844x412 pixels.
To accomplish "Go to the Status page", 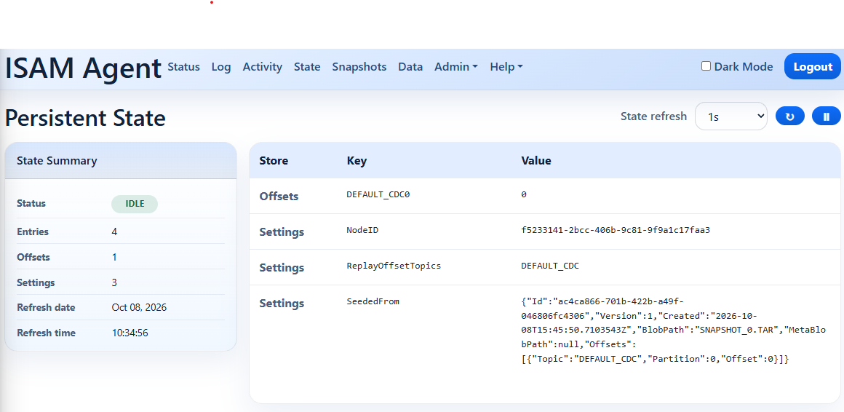I will pos(183,67).
